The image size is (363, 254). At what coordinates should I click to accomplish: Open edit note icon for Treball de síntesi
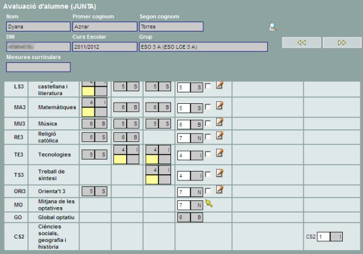(219, 173)
